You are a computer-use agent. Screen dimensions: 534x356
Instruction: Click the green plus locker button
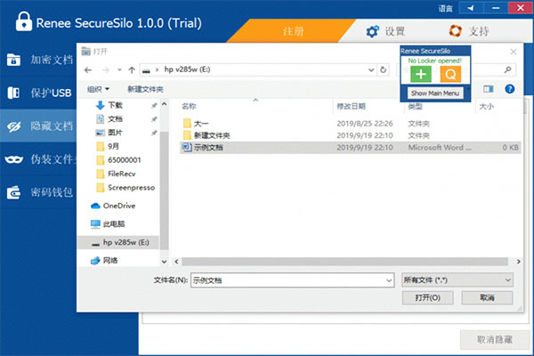(420, 74)
